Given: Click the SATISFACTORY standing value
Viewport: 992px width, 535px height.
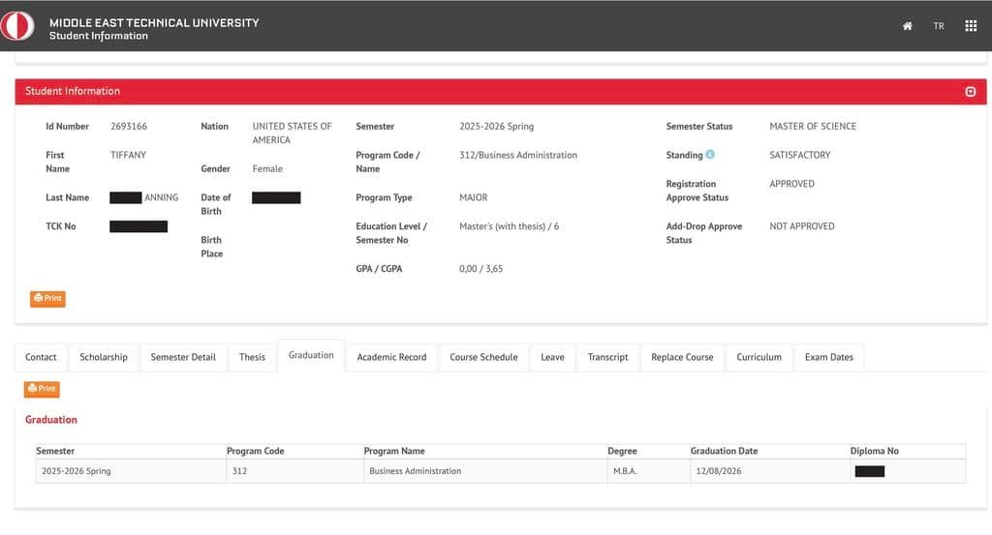Looking at the screenshot, I should coord(799,155).
